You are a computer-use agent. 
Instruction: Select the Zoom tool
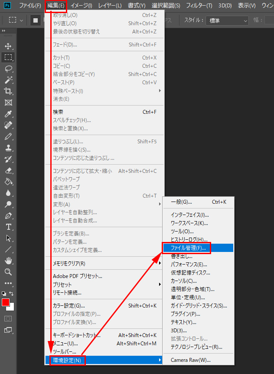[8, 272]
